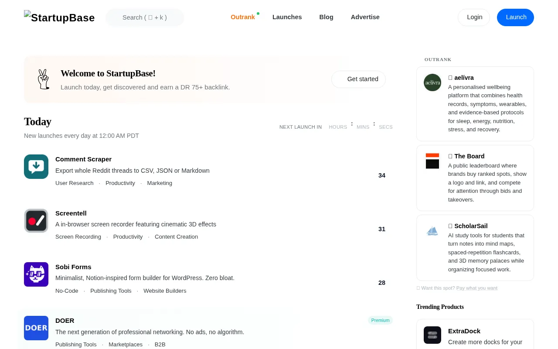This screenshot has height=349, width=558.
Task: Open the Outrank nav item
Action: 243,17
